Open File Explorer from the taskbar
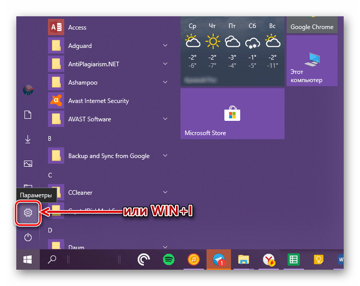Screen dimensions: 360x286 [x=244, y=259]
